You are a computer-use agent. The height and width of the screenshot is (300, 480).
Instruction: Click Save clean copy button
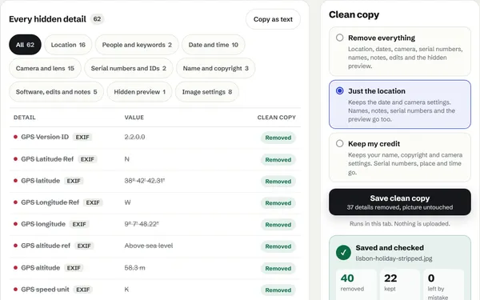(399, 202)
